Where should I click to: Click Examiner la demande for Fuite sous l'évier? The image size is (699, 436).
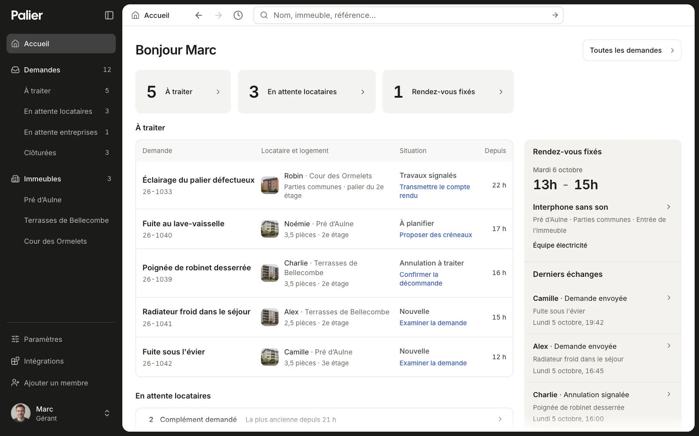(x=433, y=363)
